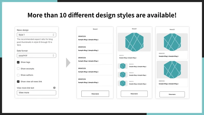This screenshot has width=204, height=115.
Task: Click the Date format label
Action: pos(22,51)
